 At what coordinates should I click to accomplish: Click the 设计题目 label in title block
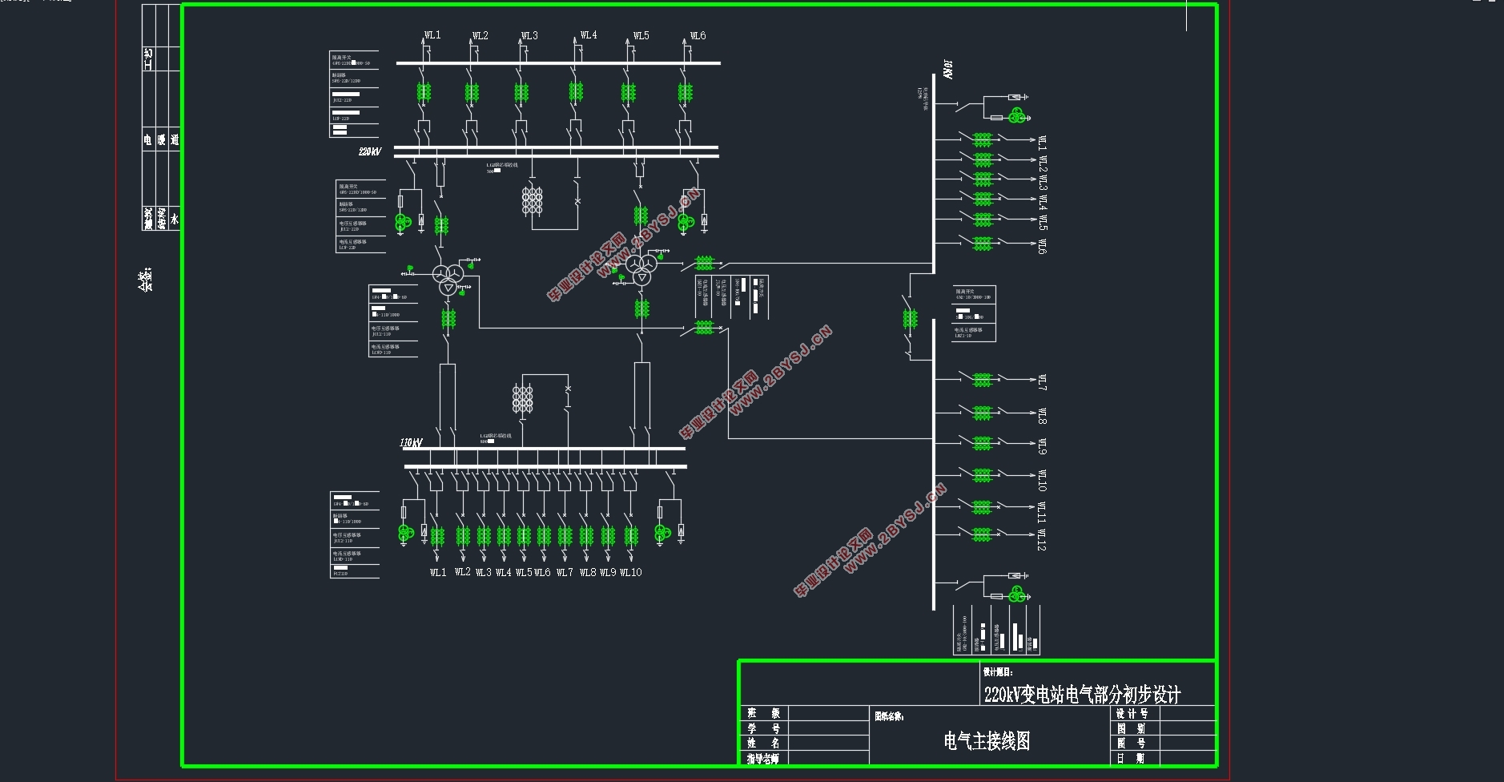click(x=998, y=672)
